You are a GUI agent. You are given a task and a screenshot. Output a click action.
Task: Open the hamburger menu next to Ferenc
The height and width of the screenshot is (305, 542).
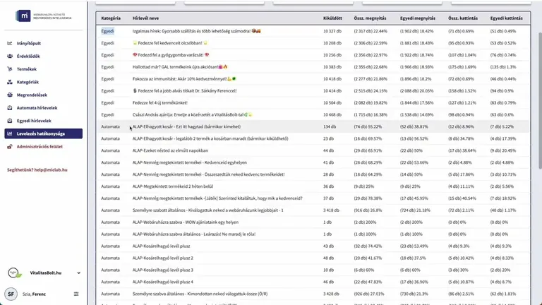click(76, 294)
